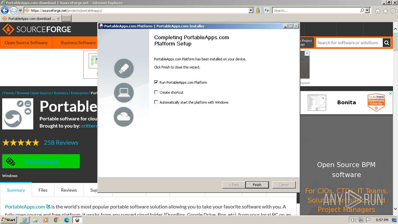Screen dimensions: 398x224
Task: Click the IE search box
Action: [x=316, y=10]
